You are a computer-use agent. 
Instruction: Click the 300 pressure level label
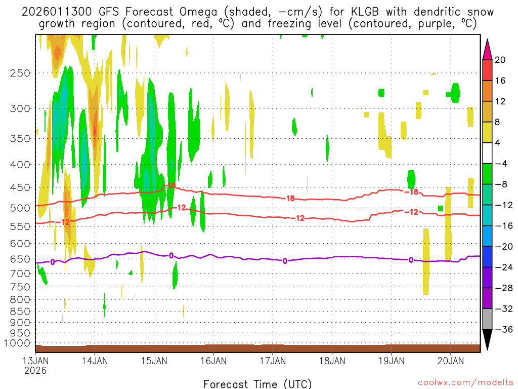pyautogui.click(x=20, y=108)
